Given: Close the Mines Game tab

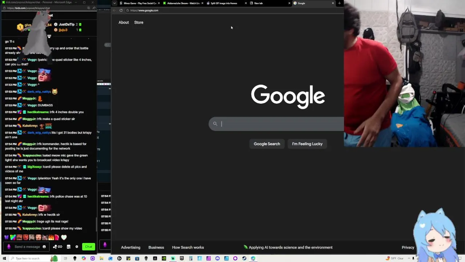Looking at the screenshot, I should coord(159,3).
